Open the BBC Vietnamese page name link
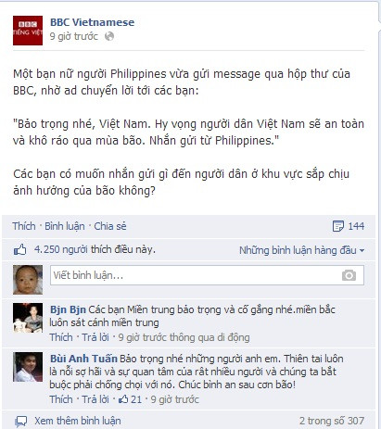Viewport: 381px width, 429px height. tap(92, 22)
